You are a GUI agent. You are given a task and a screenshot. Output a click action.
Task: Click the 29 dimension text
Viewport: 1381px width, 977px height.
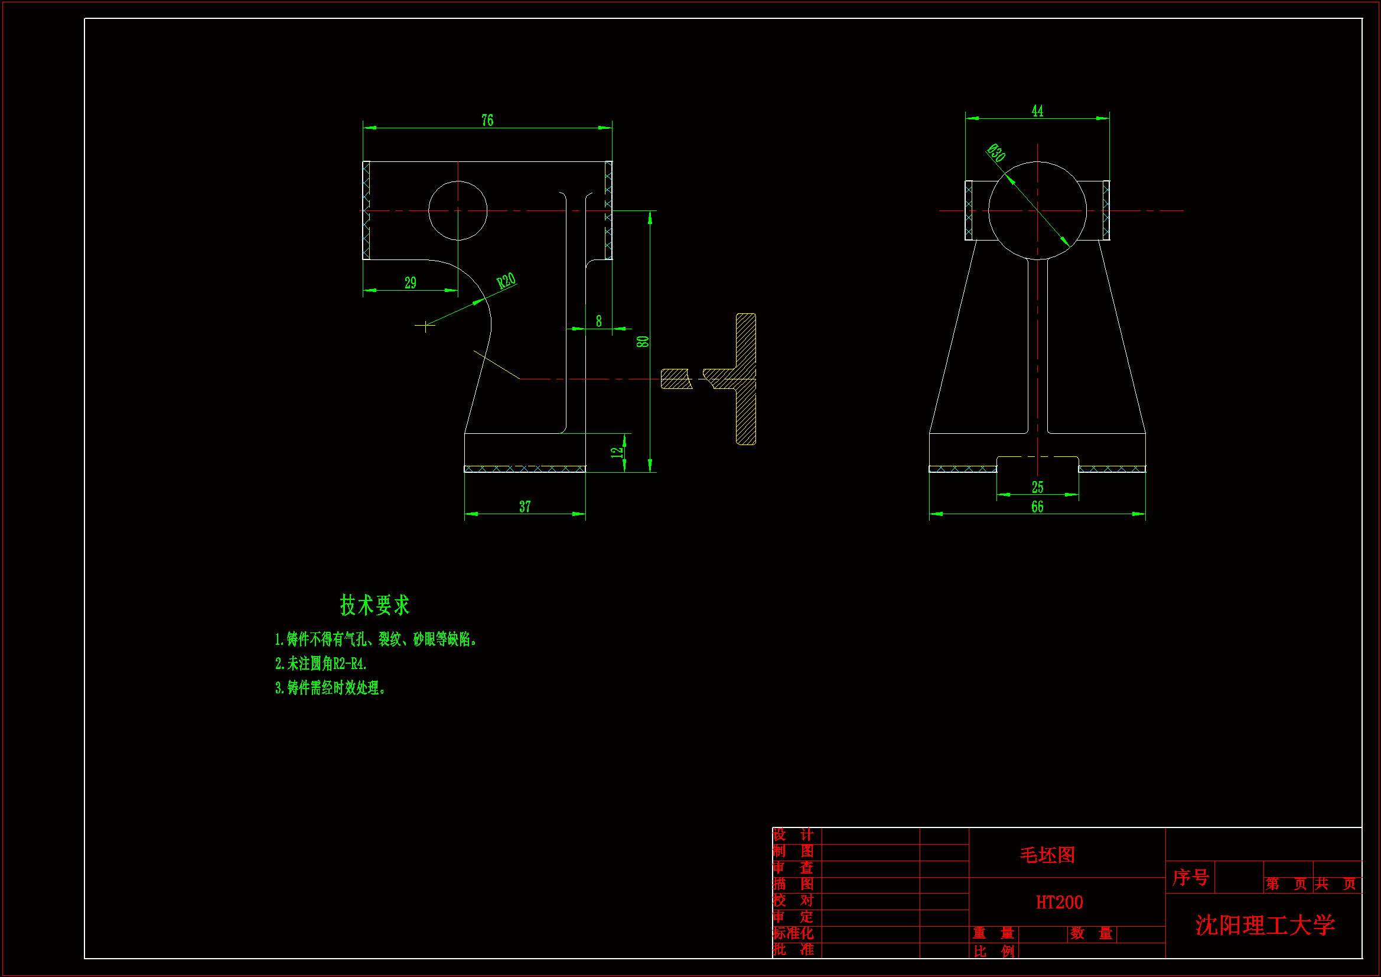tap(410, 283)
